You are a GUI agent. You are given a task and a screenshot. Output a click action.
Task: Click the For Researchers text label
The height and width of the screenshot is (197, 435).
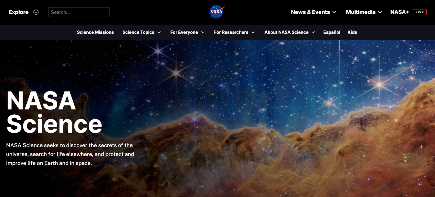231,32
